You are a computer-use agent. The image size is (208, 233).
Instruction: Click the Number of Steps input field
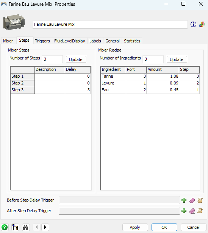pos(52,59)
